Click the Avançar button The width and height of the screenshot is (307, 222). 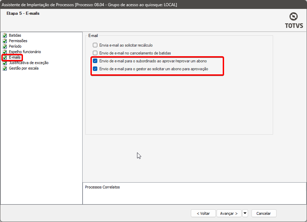pos(229,213)
